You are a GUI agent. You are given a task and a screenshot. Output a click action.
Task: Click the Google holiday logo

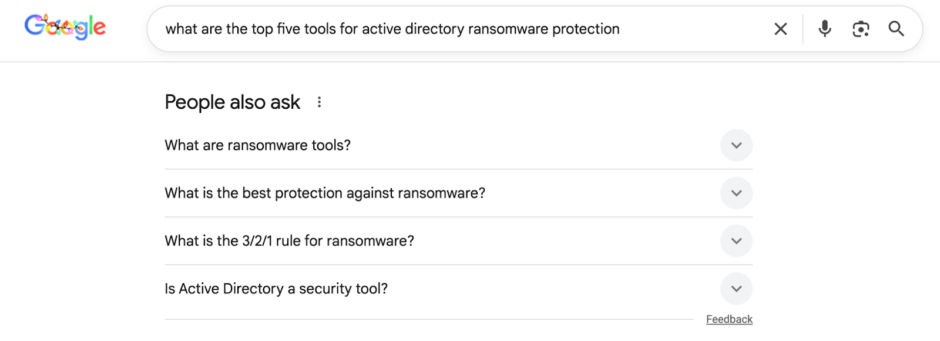pos(65,27)
